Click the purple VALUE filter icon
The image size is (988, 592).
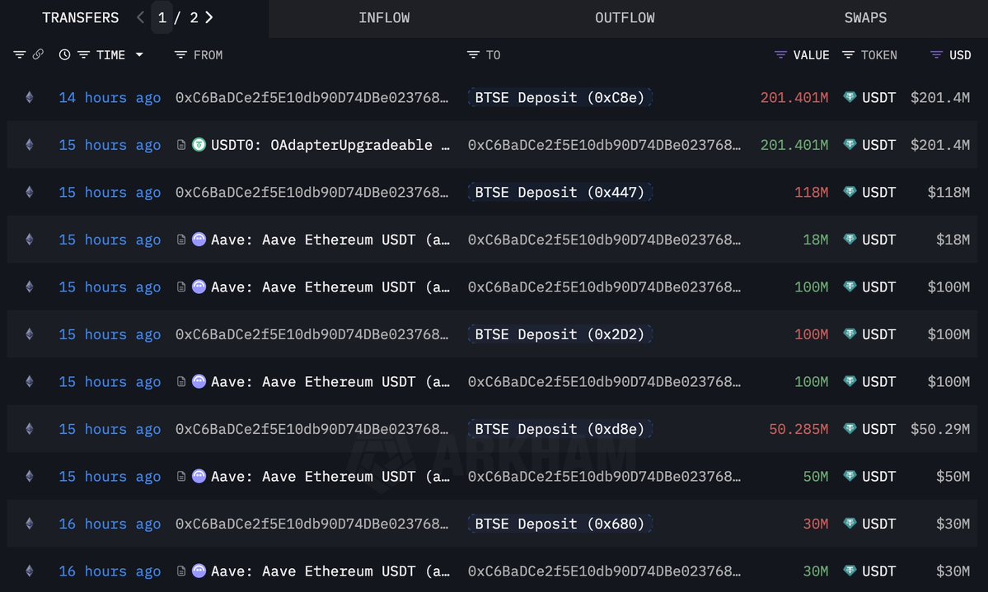pos(781,55)
